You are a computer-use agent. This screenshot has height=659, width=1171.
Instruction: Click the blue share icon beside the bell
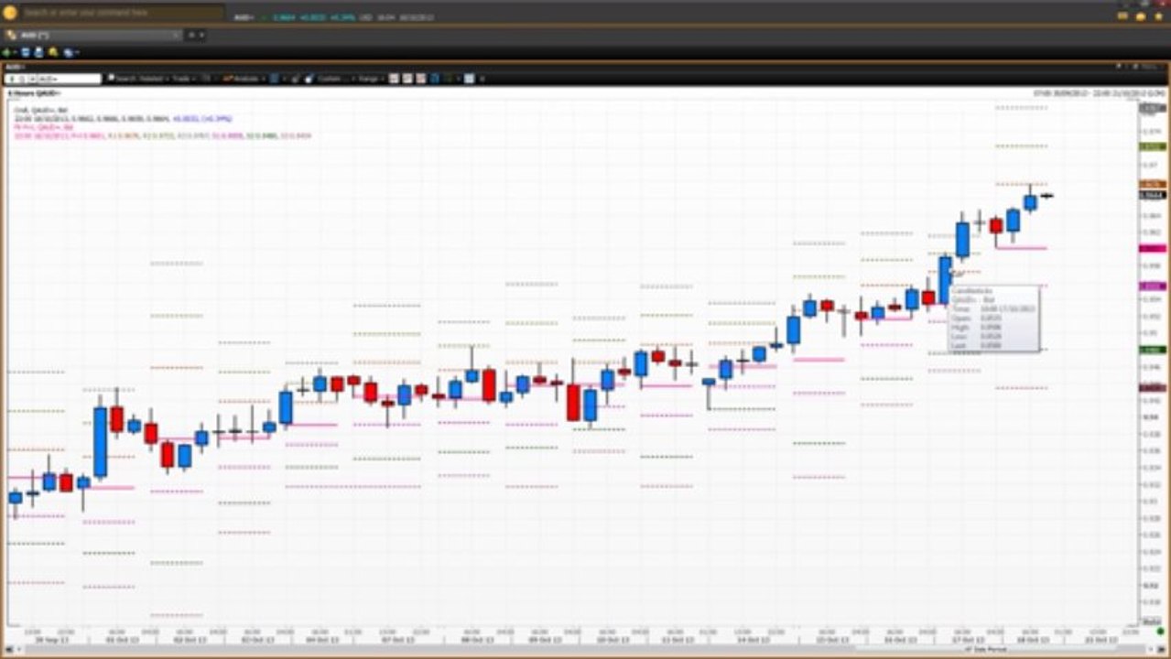[68, 52]
